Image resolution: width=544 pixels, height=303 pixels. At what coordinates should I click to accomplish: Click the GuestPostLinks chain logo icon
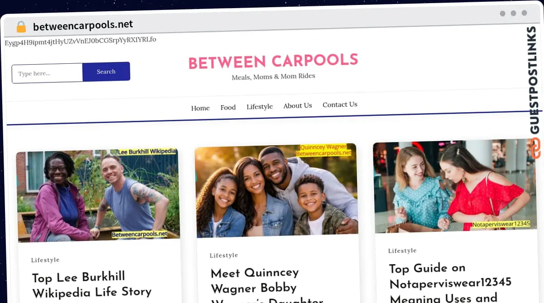(x=536, y=149)
